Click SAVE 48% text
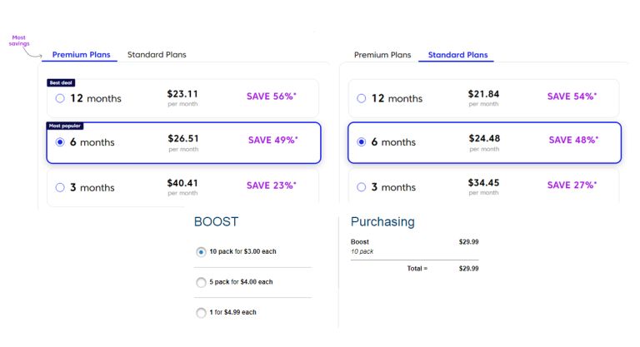The height and width of the screenshot is (347, 640). click(573, 140)
